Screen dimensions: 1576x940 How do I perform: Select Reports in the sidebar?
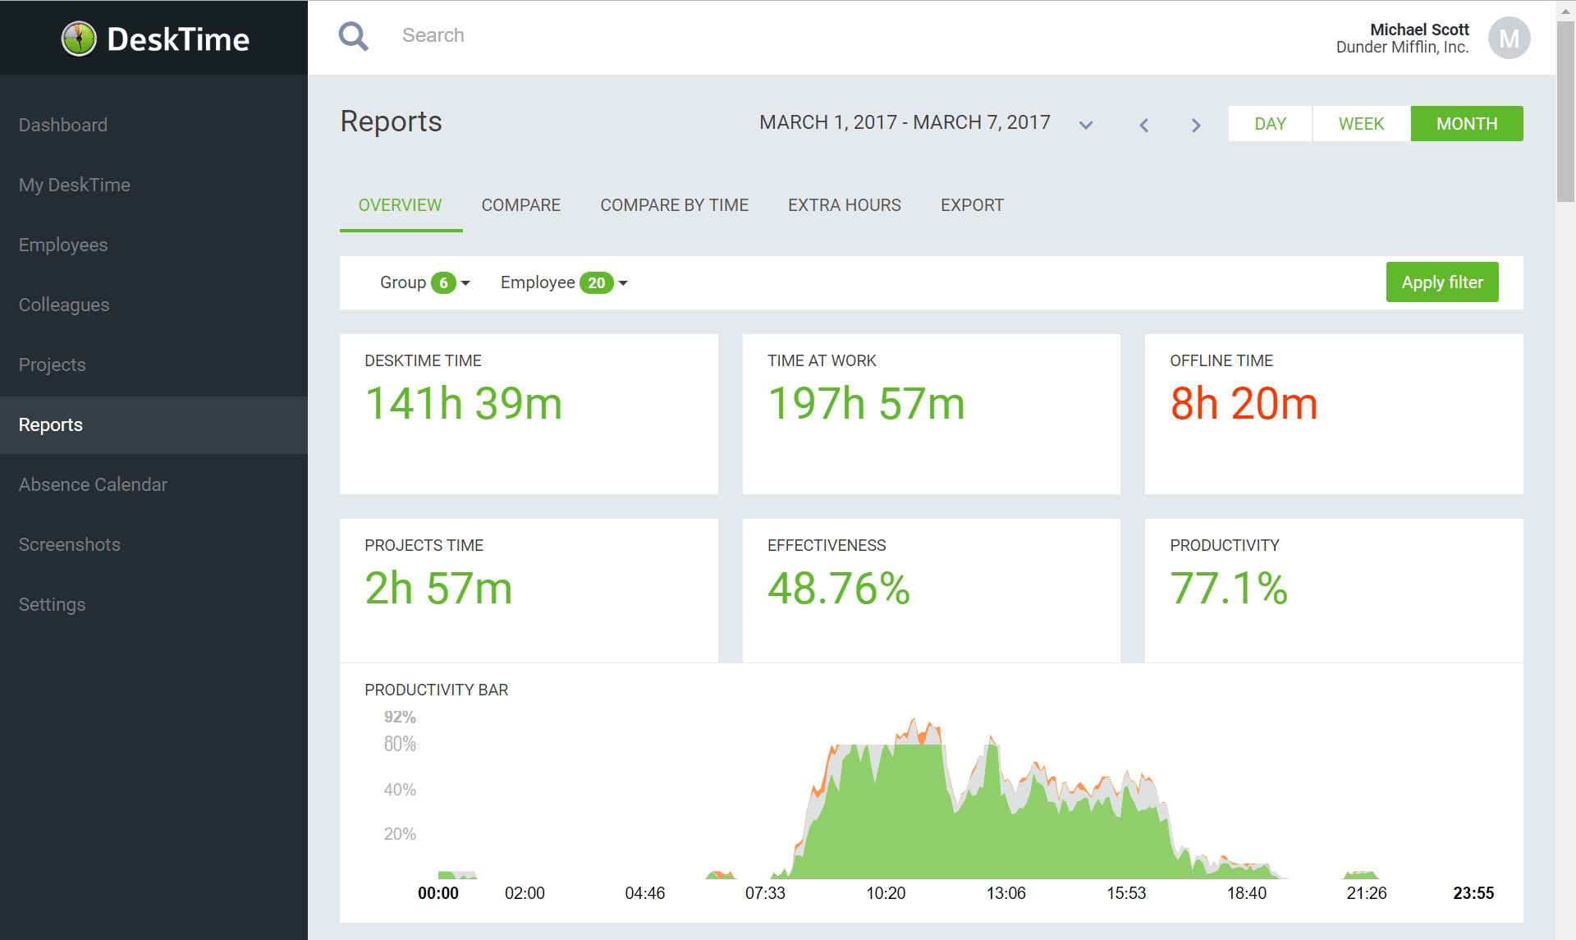pyautogui.click(x=153, y=425)
